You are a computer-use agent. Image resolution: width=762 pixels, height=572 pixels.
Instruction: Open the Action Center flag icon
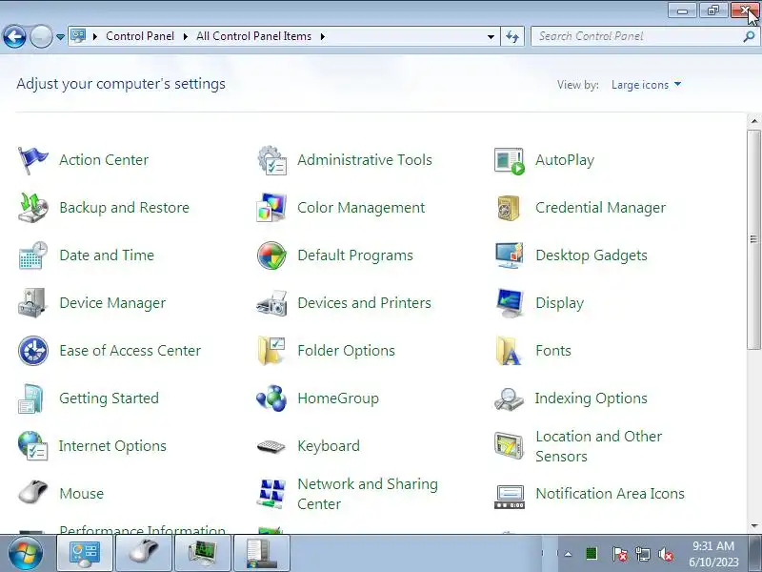(x=32, y=160)
